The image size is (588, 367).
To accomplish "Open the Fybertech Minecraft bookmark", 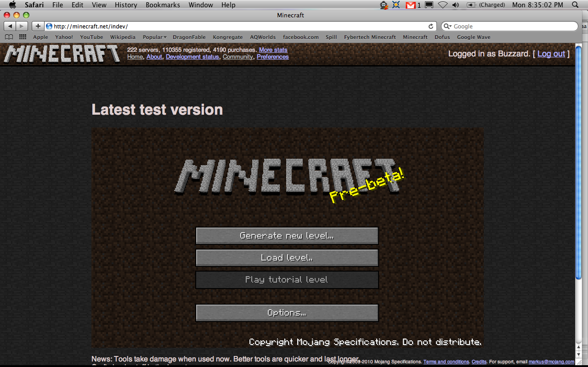I will (x=370, y=37).
